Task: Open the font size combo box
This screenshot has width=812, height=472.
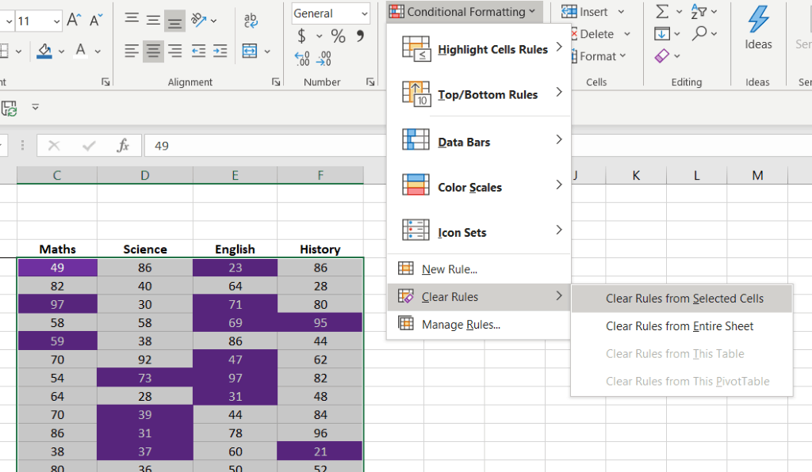Action: point(38,21)
